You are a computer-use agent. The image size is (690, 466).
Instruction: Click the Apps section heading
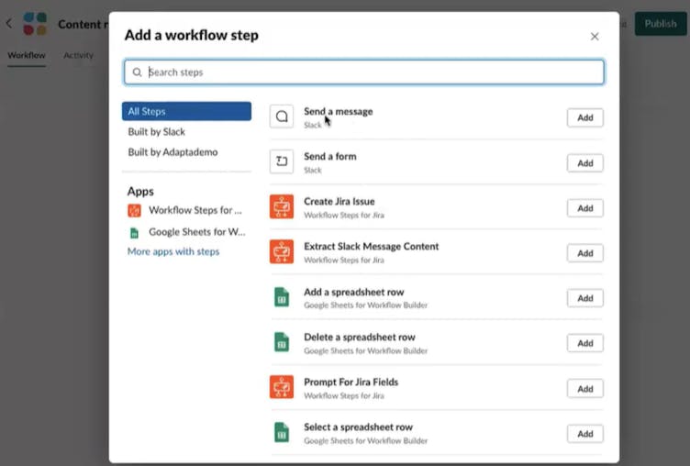point(140,192)
